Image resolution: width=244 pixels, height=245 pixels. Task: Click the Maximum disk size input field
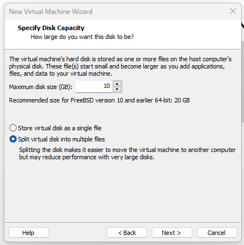tap(94, 86)
